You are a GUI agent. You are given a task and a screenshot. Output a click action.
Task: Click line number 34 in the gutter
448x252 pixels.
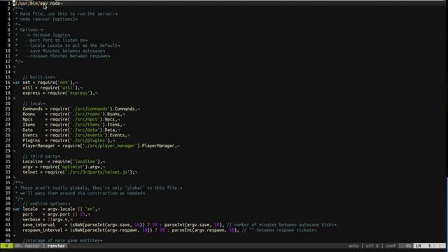(8, 177)
